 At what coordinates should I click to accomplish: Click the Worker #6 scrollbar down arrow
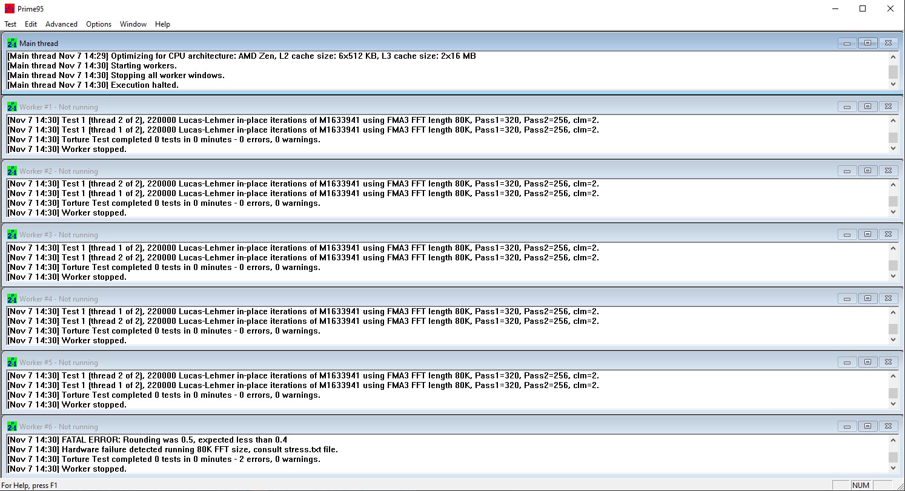[x=893, y=467]
